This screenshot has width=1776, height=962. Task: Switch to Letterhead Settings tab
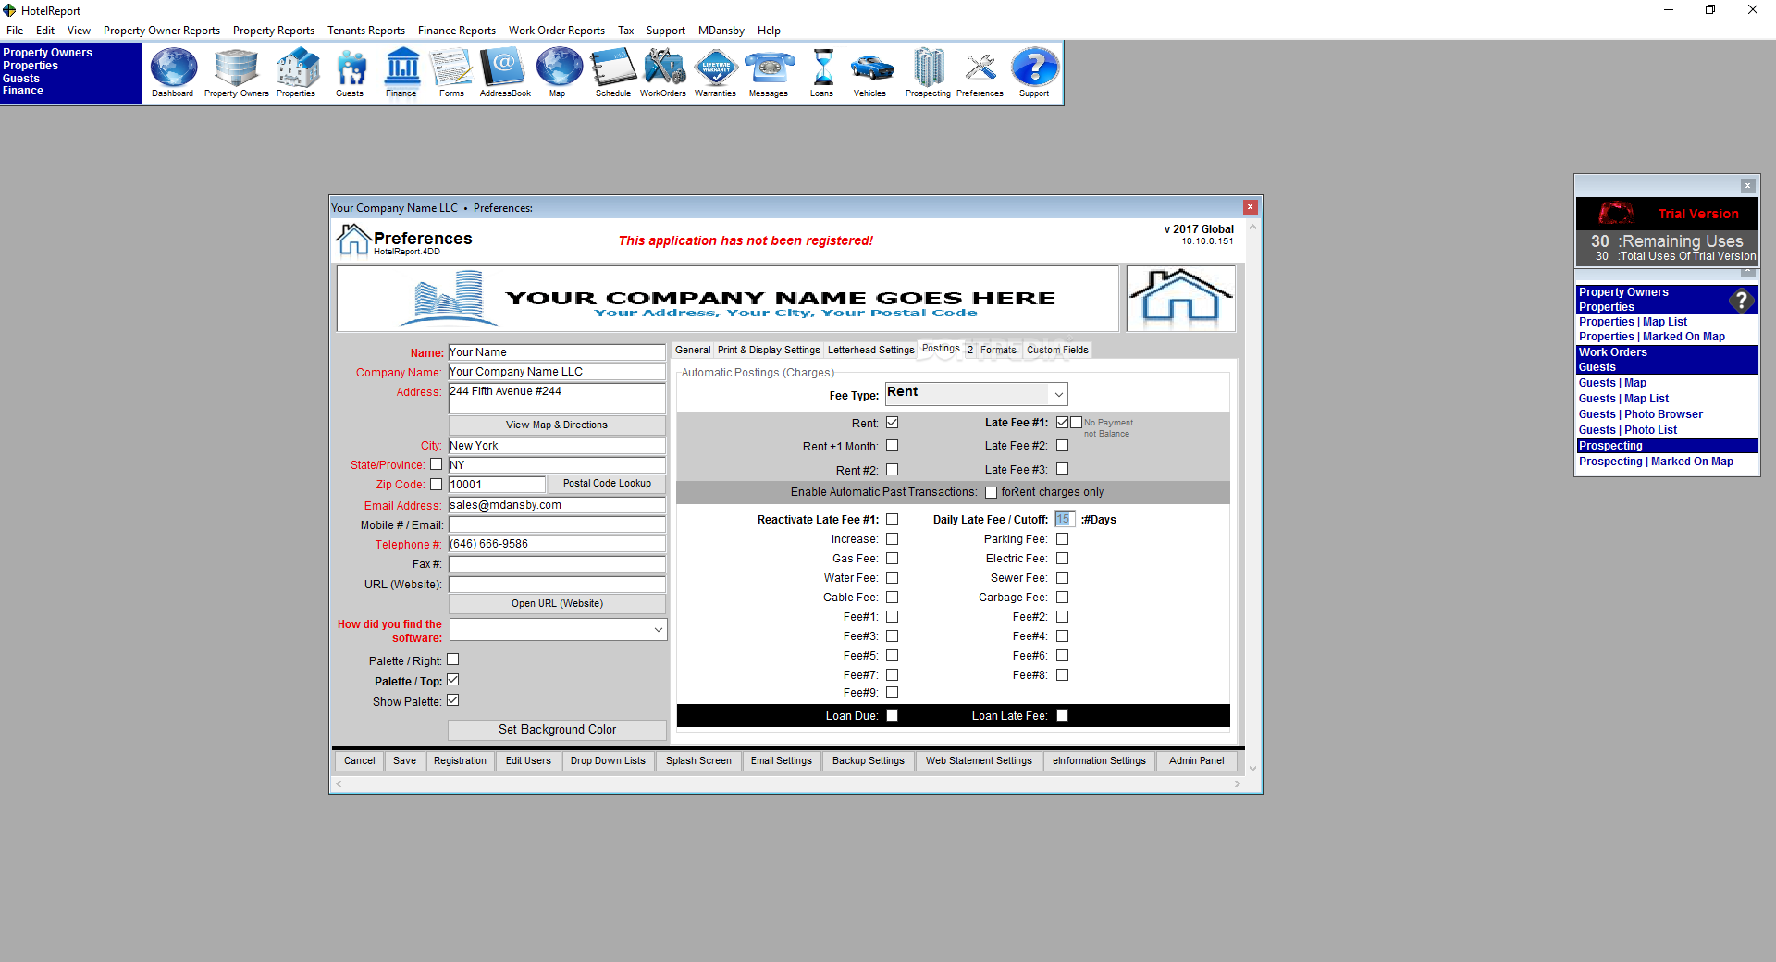point(870,350)
